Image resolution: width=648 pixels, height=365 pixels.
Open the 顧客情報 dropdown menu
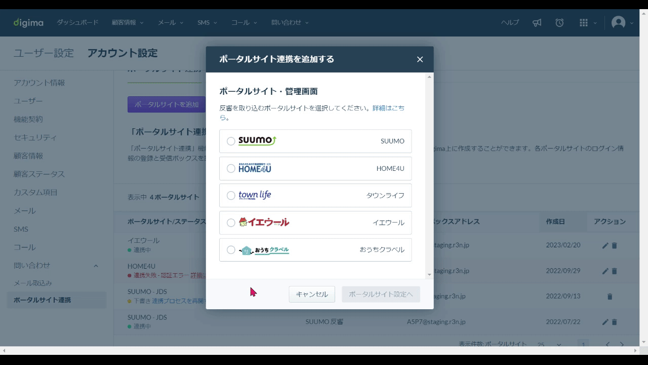click(x=128, y=22)
